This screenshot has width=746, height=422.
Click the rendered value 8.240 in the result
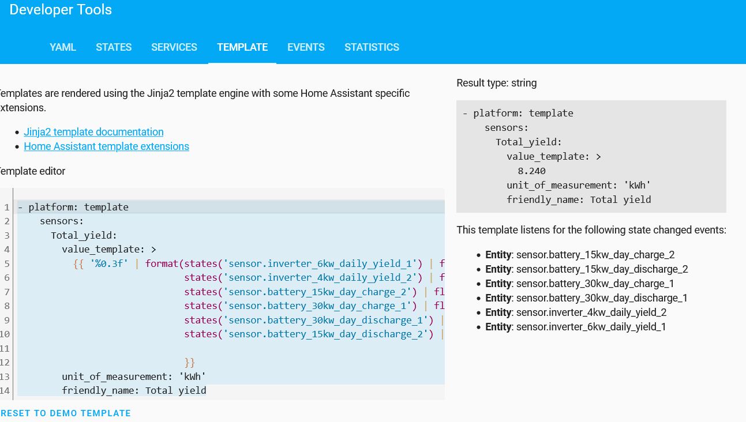[x=531, y=171]
